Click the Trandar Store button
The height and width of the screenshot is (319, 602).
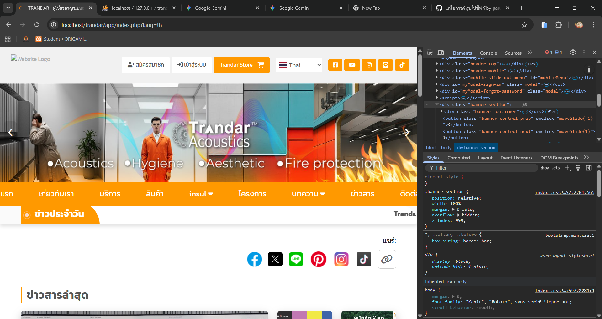click(x=241, y=65)
